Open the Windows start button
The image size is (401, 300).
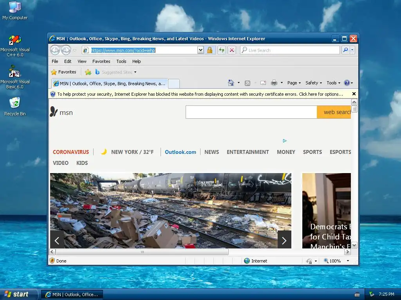click(x=18, y=294)
